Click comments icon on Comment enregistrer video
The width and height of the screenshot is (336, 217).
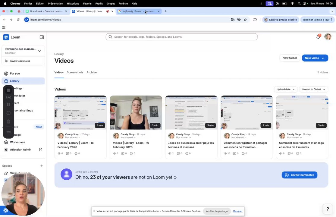coord(236,153)
